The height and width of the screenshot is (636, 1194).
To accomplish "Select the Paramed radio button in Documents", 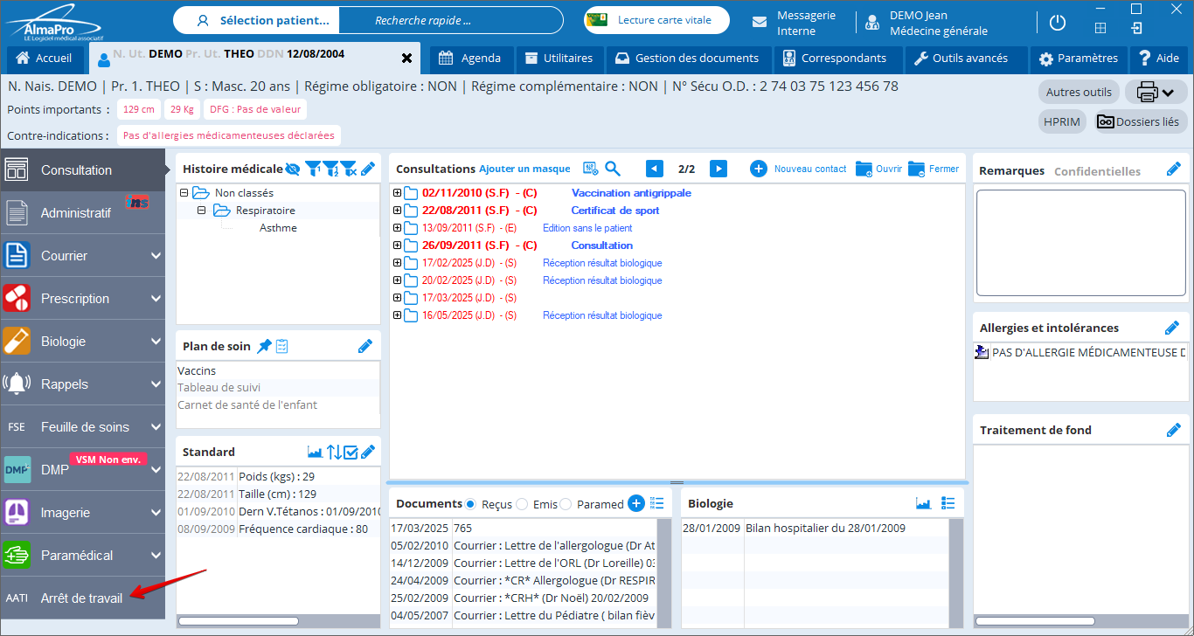I will coord(566,504).
